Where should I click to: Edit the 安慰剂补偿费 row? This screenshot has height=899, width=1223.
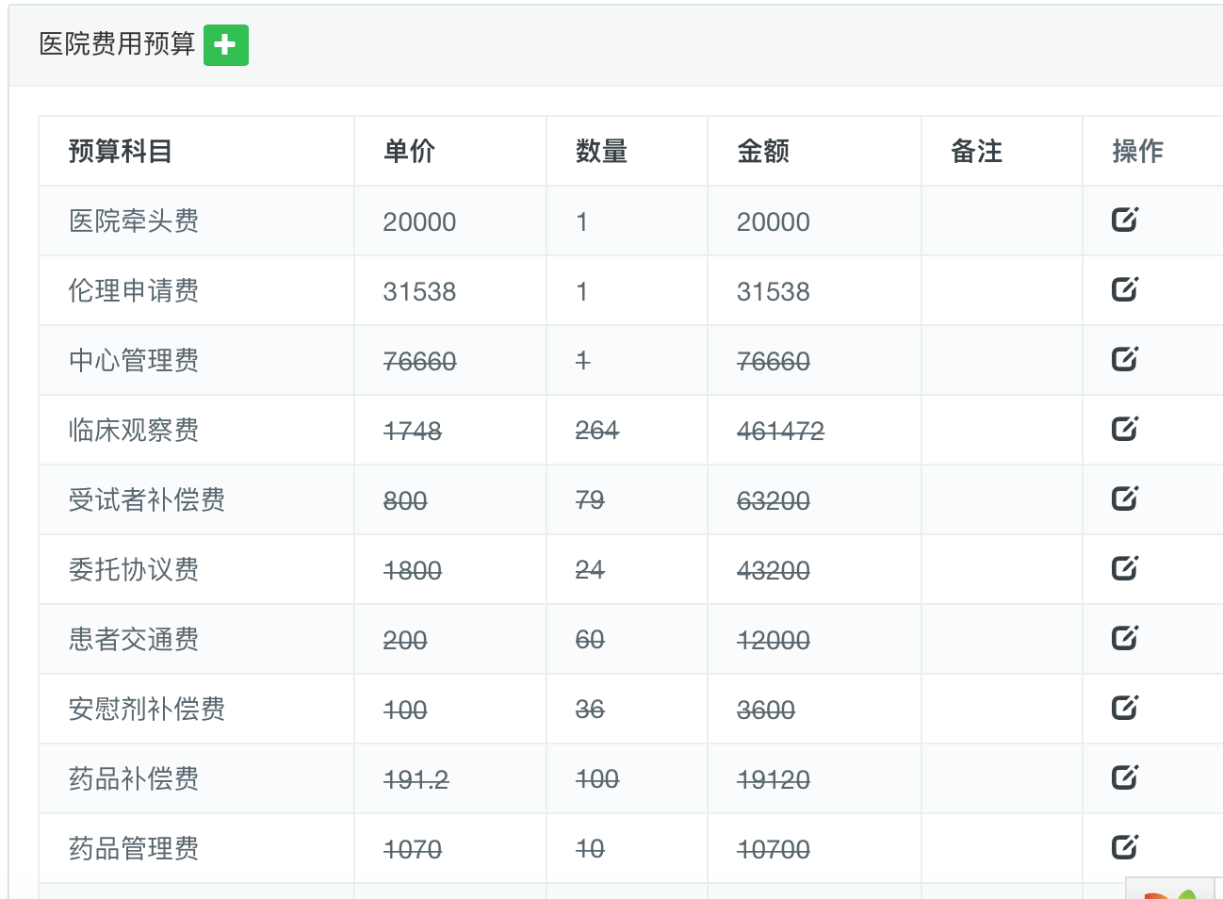click(1125, 708)
